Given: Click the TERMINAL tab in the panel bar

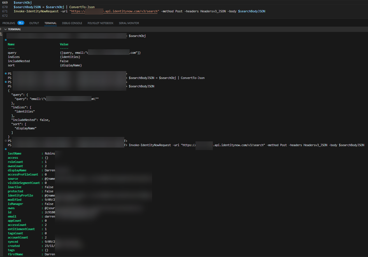Looking at the screenshot, I should pyautogui.click(x=50, y=23).
